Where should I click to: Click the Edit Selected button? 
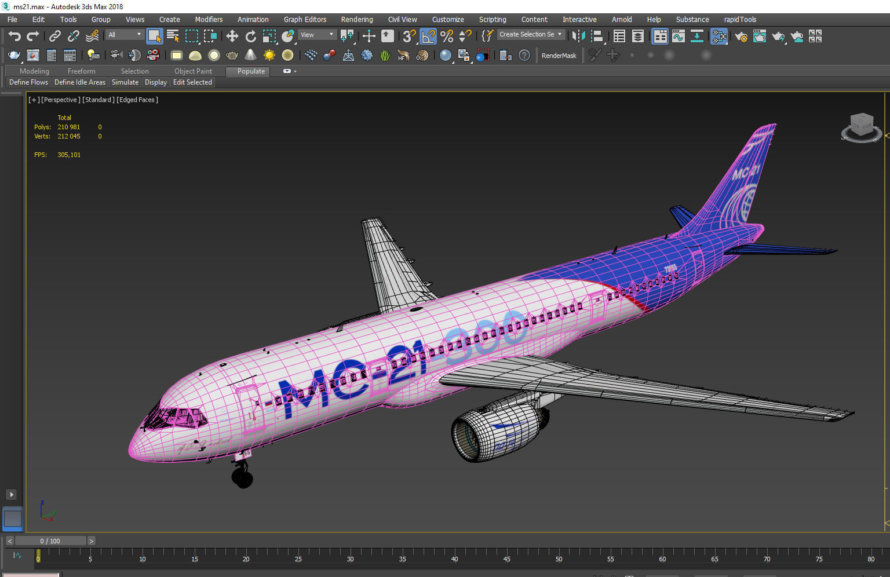coord(192,82)
